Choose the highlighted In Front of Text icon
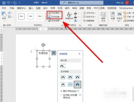Image resolution: width=134 pixels, height=102 pixels. click(x=78, y=85)
